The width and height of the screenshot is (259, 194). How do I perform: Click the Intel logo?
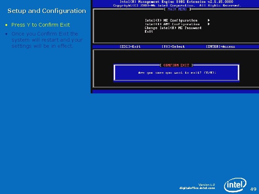[x=235, y=185]
